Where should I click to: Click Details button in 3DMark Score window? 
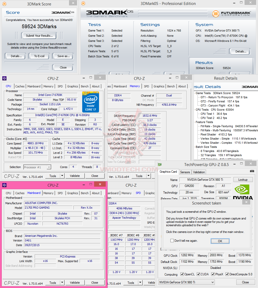[x=16, y=56]
